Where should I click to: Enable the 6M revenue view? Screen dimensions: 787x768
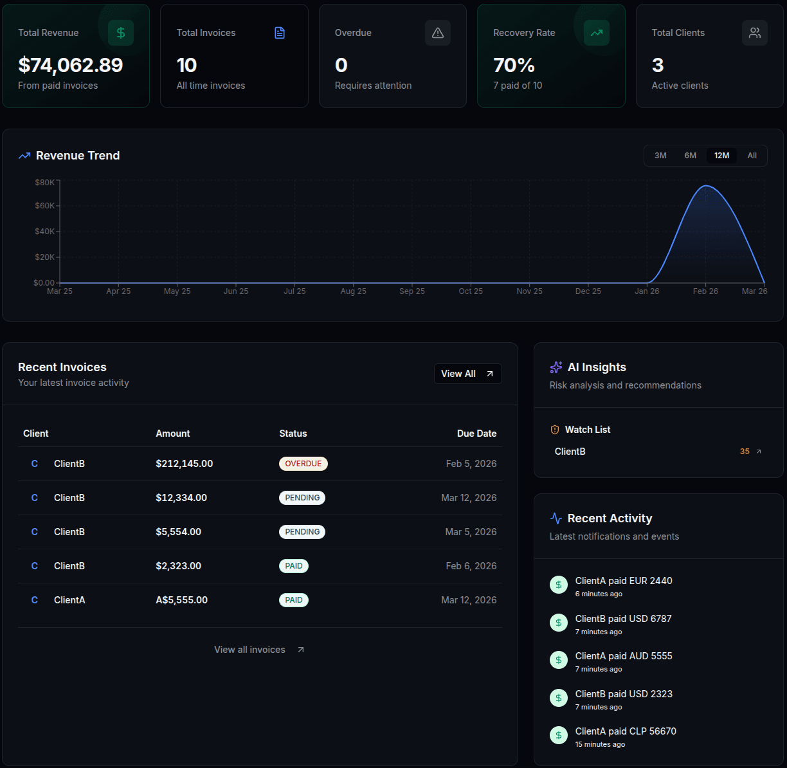(x=691, y=155)
